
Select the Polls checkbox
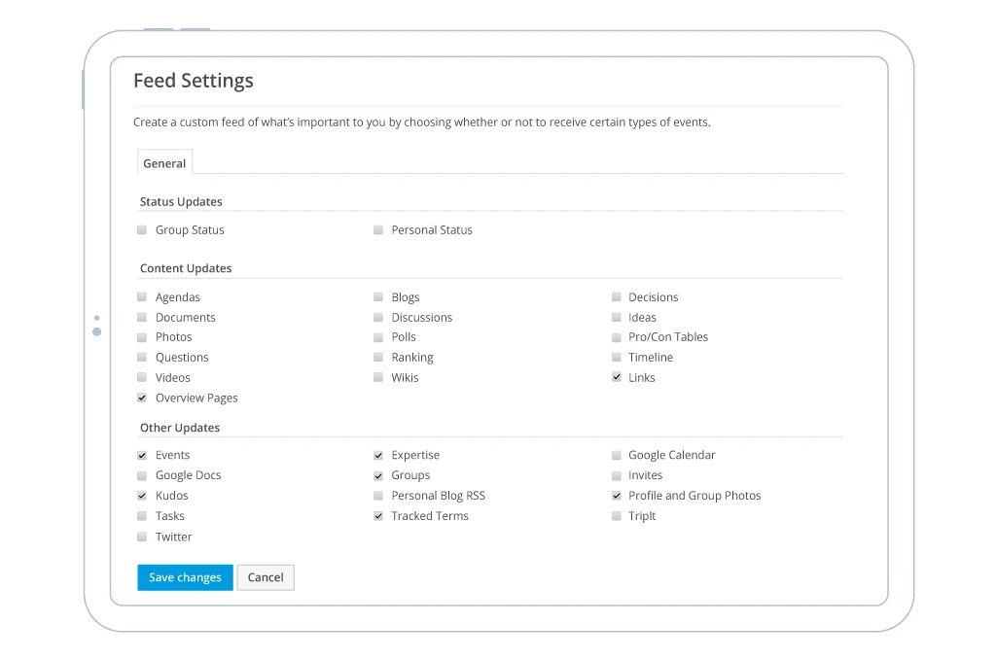(378, 337)
